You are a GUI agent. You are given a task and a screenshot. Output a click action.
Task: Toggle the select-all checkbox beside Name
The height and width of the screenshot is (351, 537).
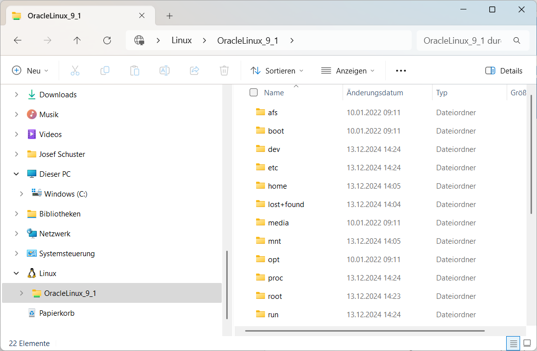click(x=254, y=92)
